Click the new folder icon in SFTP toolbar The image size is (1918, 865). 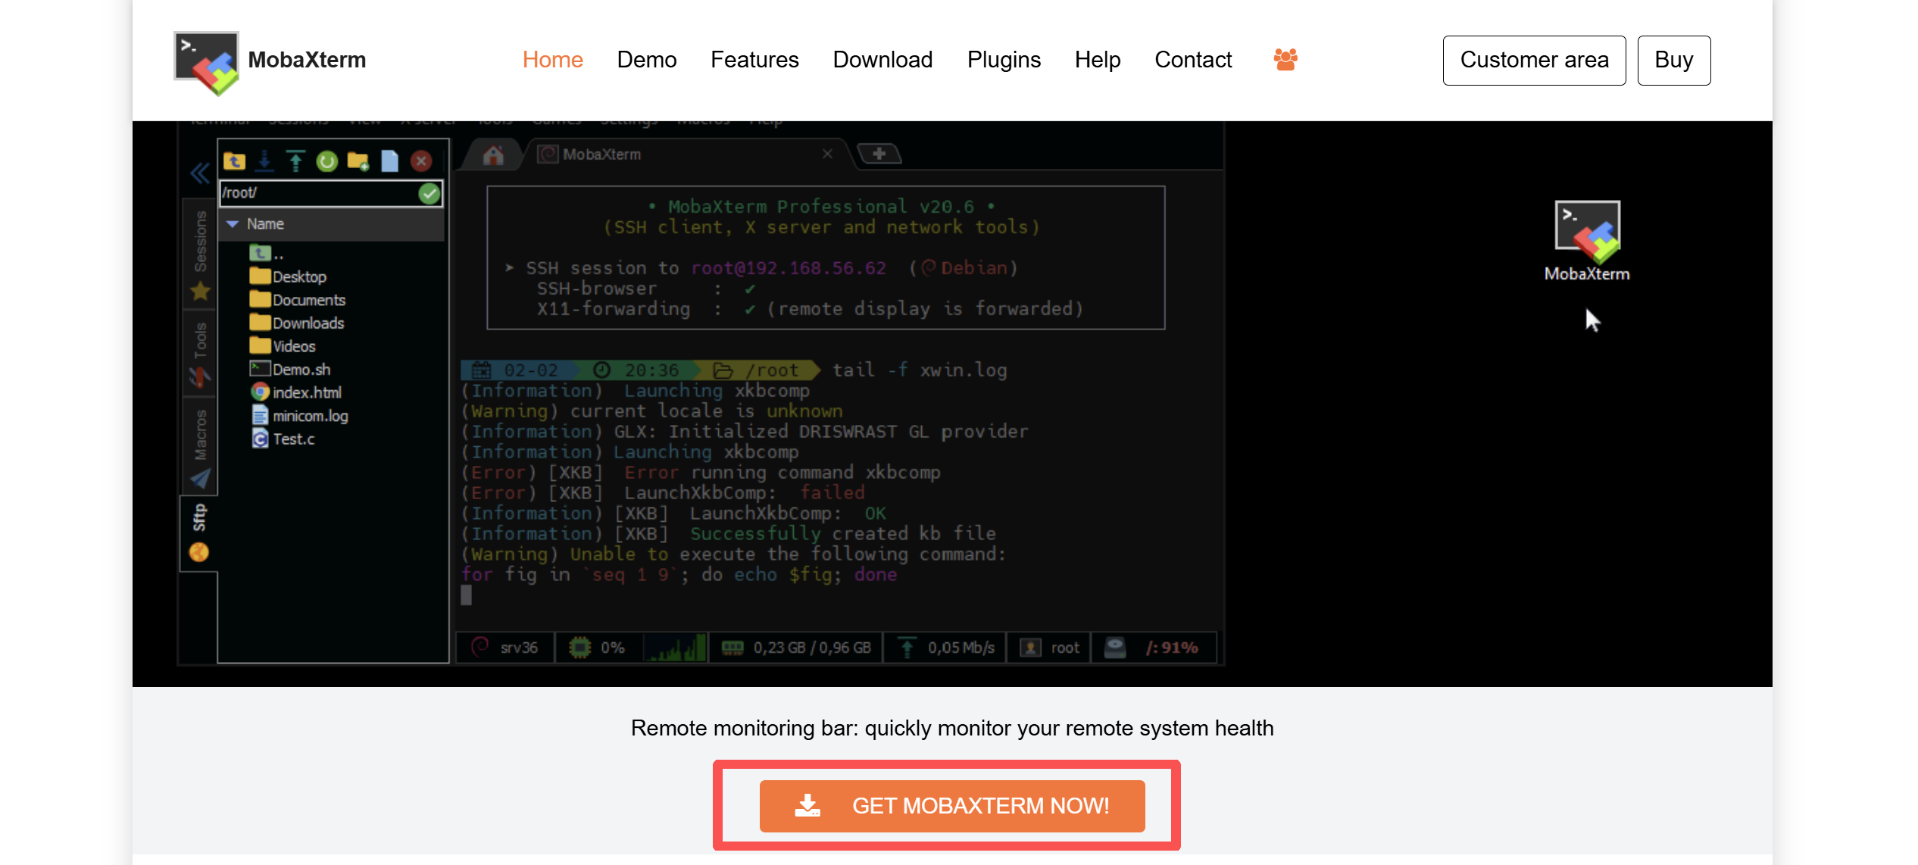358,161
